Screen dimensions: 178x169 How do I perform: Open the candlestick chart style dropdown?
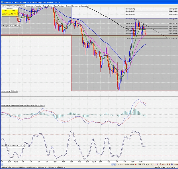pos(136,164)
